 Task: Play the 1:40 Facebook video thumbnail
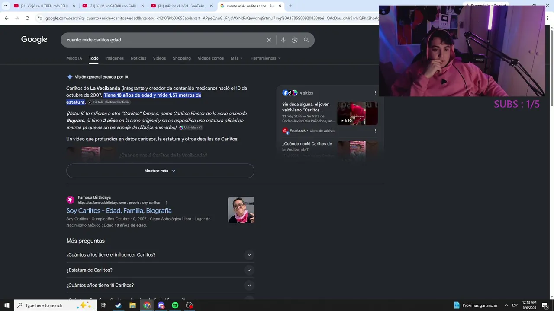tap(358, 113)
